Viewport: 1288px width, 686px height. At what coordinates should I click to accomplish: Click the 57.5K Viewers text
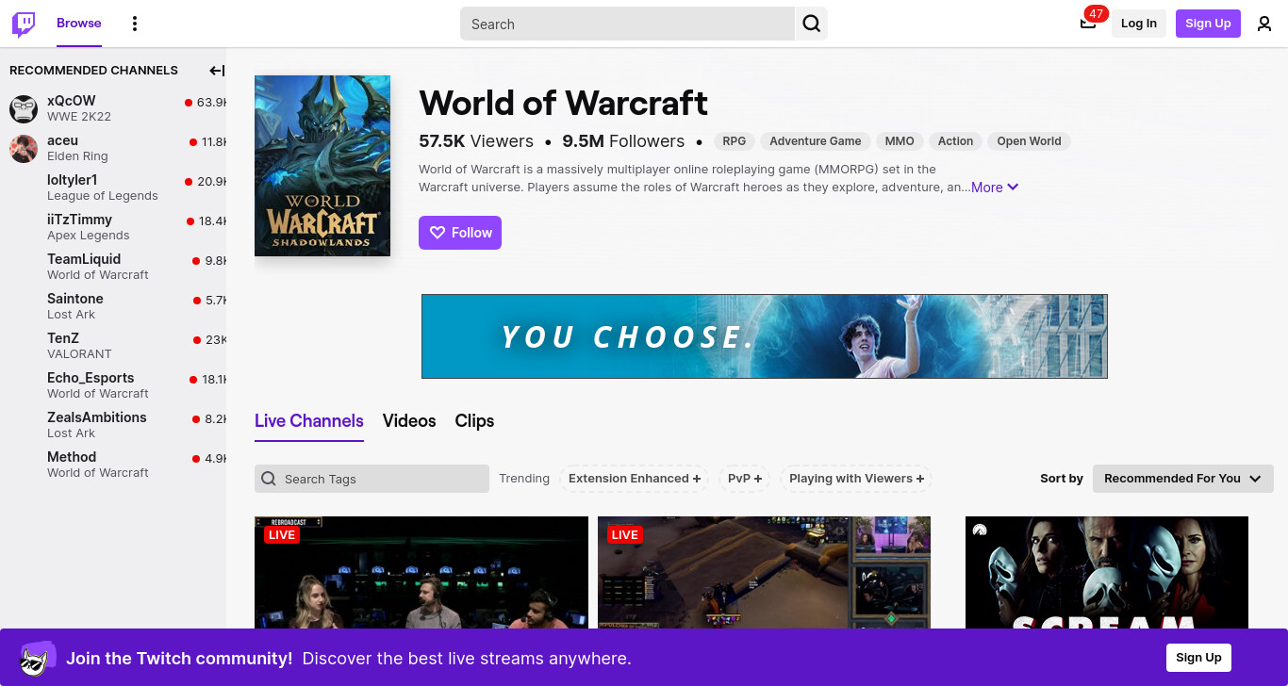point(476,141)
